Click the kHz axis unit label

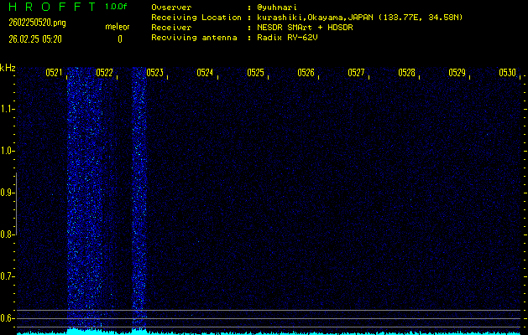point(8,67)
